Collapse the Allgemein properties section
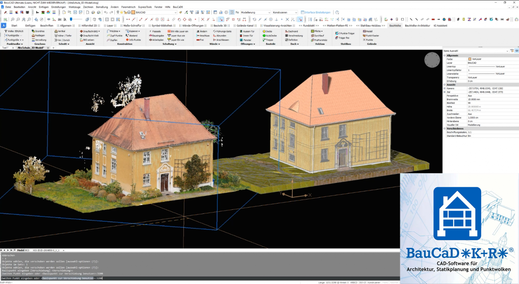This screenshot has height=284, width=519. 444,55
